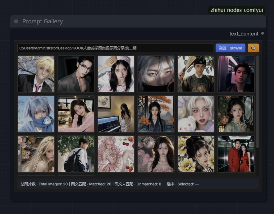This screenshot has width=274, height=214.
Task: Select blond boy under cherry blossoms thumbnail
Action: (36, 74)
